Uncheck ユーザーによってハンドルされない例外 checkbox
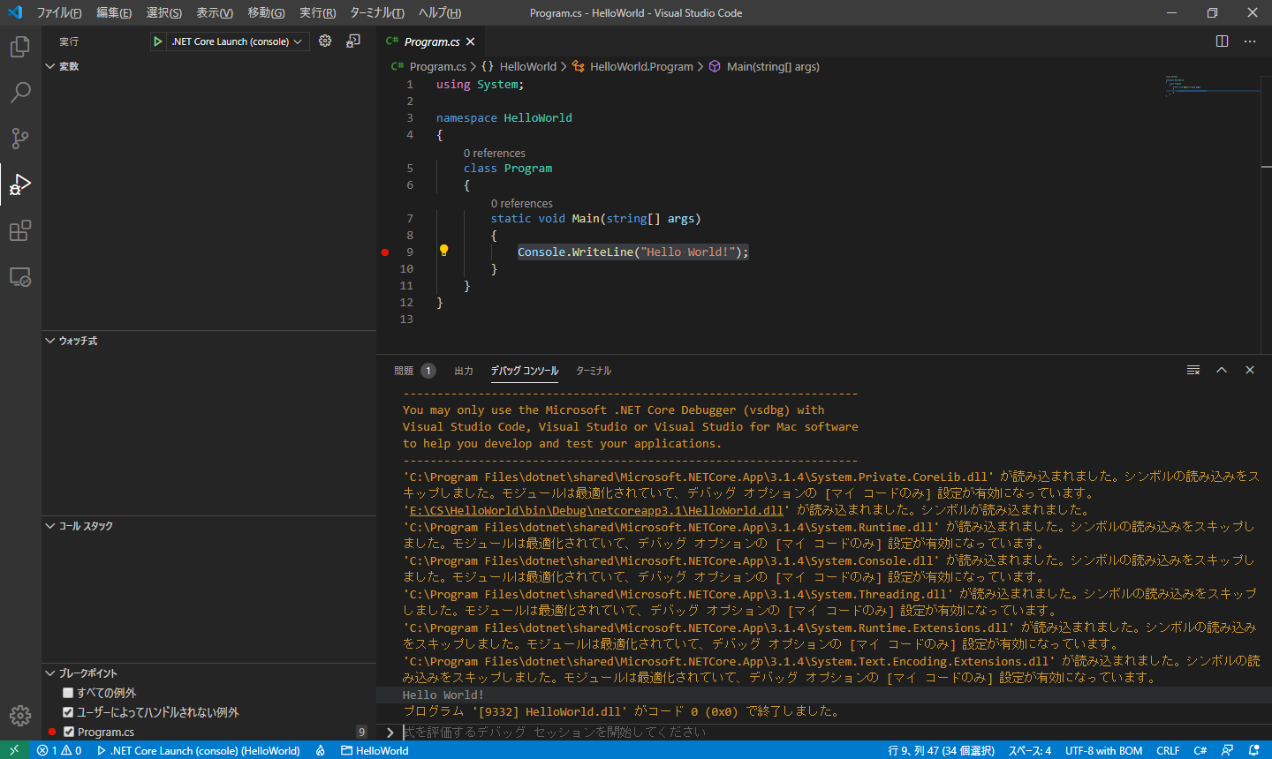Image resolution: width=1272 pixels, height=759 pixels. point(68,712)
